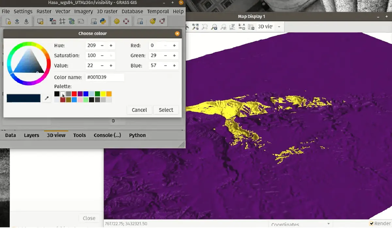392x228 pixels.
Task: Zoom to extent icon in Map Display
Action: 195,27
